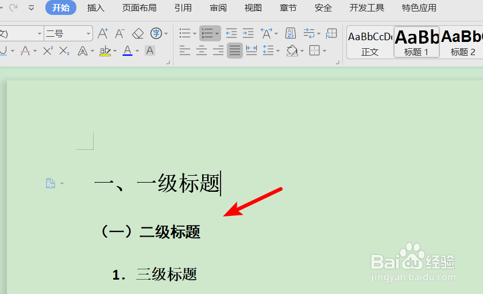Viewport: 483px width, 294px height.
Task: Toggle superscript formatting
Action: pos(48,51)
